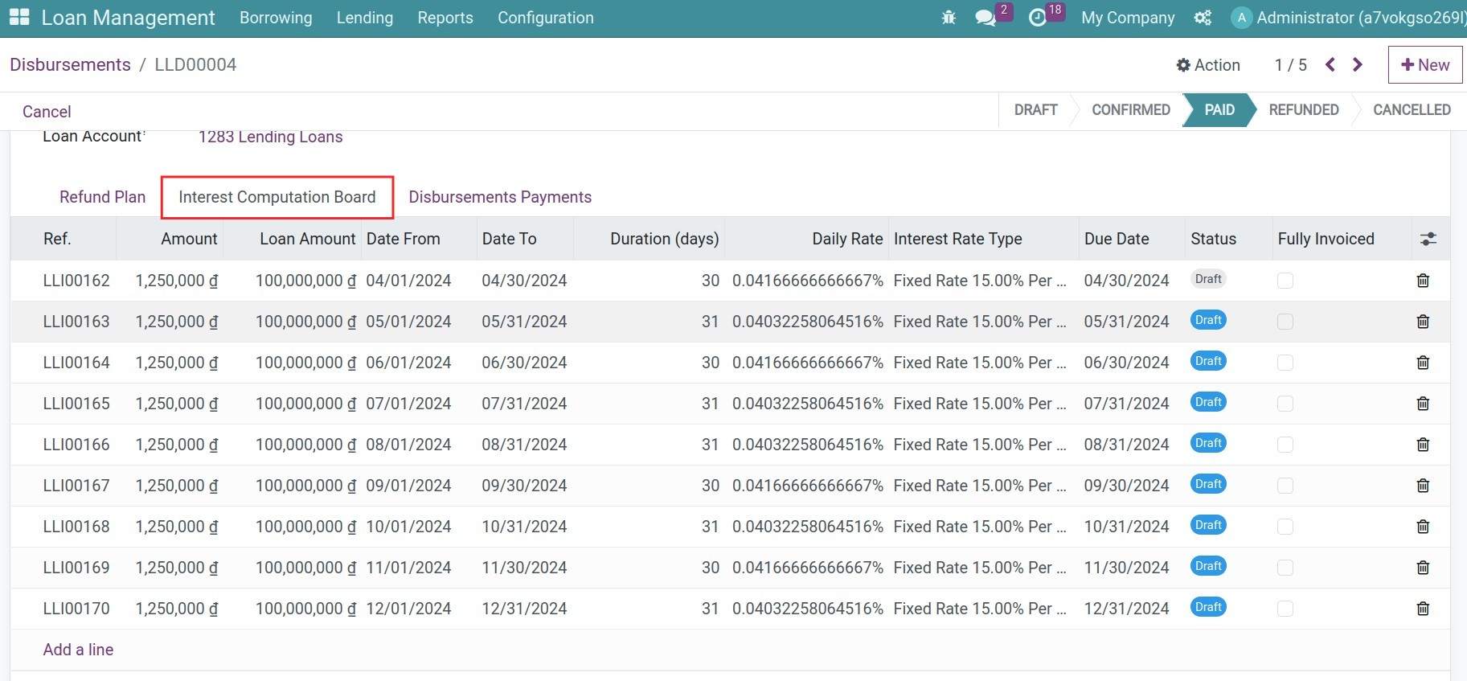
Task: Click Date To 12/31/2024 cell
Action: pyautogui.click(x=524, y=609)
